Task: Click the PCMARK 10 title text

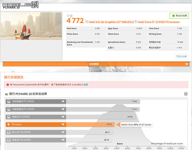Action: pos(11,7)
